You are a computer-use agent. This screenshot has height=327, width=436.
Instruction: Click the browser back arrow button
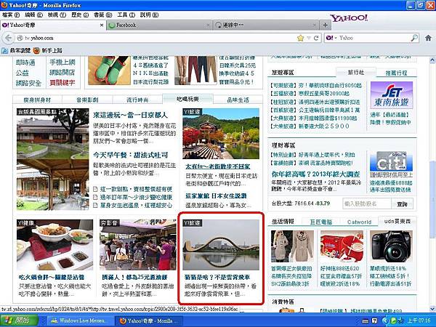[x=9, y=38]
